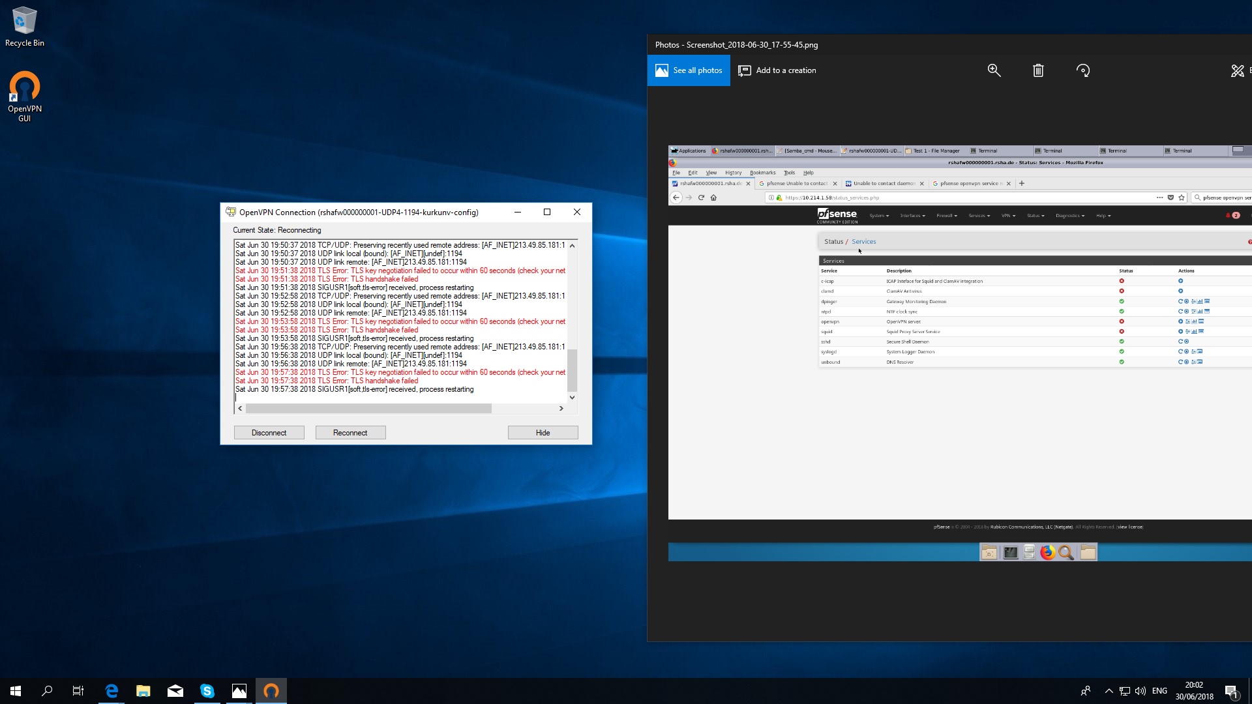Click See all photos button
Image resolution: width=1252 pixels, height=704 pixels.
689,70
